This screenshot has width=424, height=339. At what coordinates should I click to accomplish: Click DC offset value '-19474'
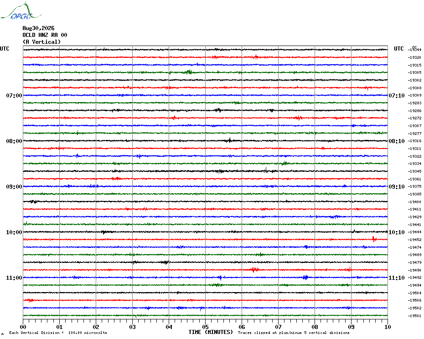coord(414,247)
